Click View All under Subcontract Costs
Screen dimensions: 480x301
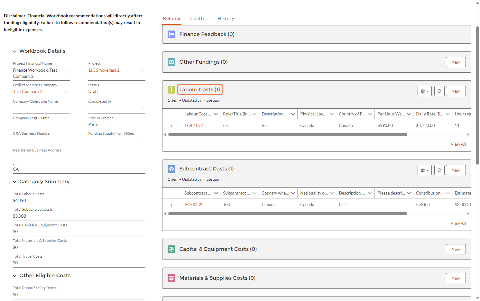pos(458,223)
